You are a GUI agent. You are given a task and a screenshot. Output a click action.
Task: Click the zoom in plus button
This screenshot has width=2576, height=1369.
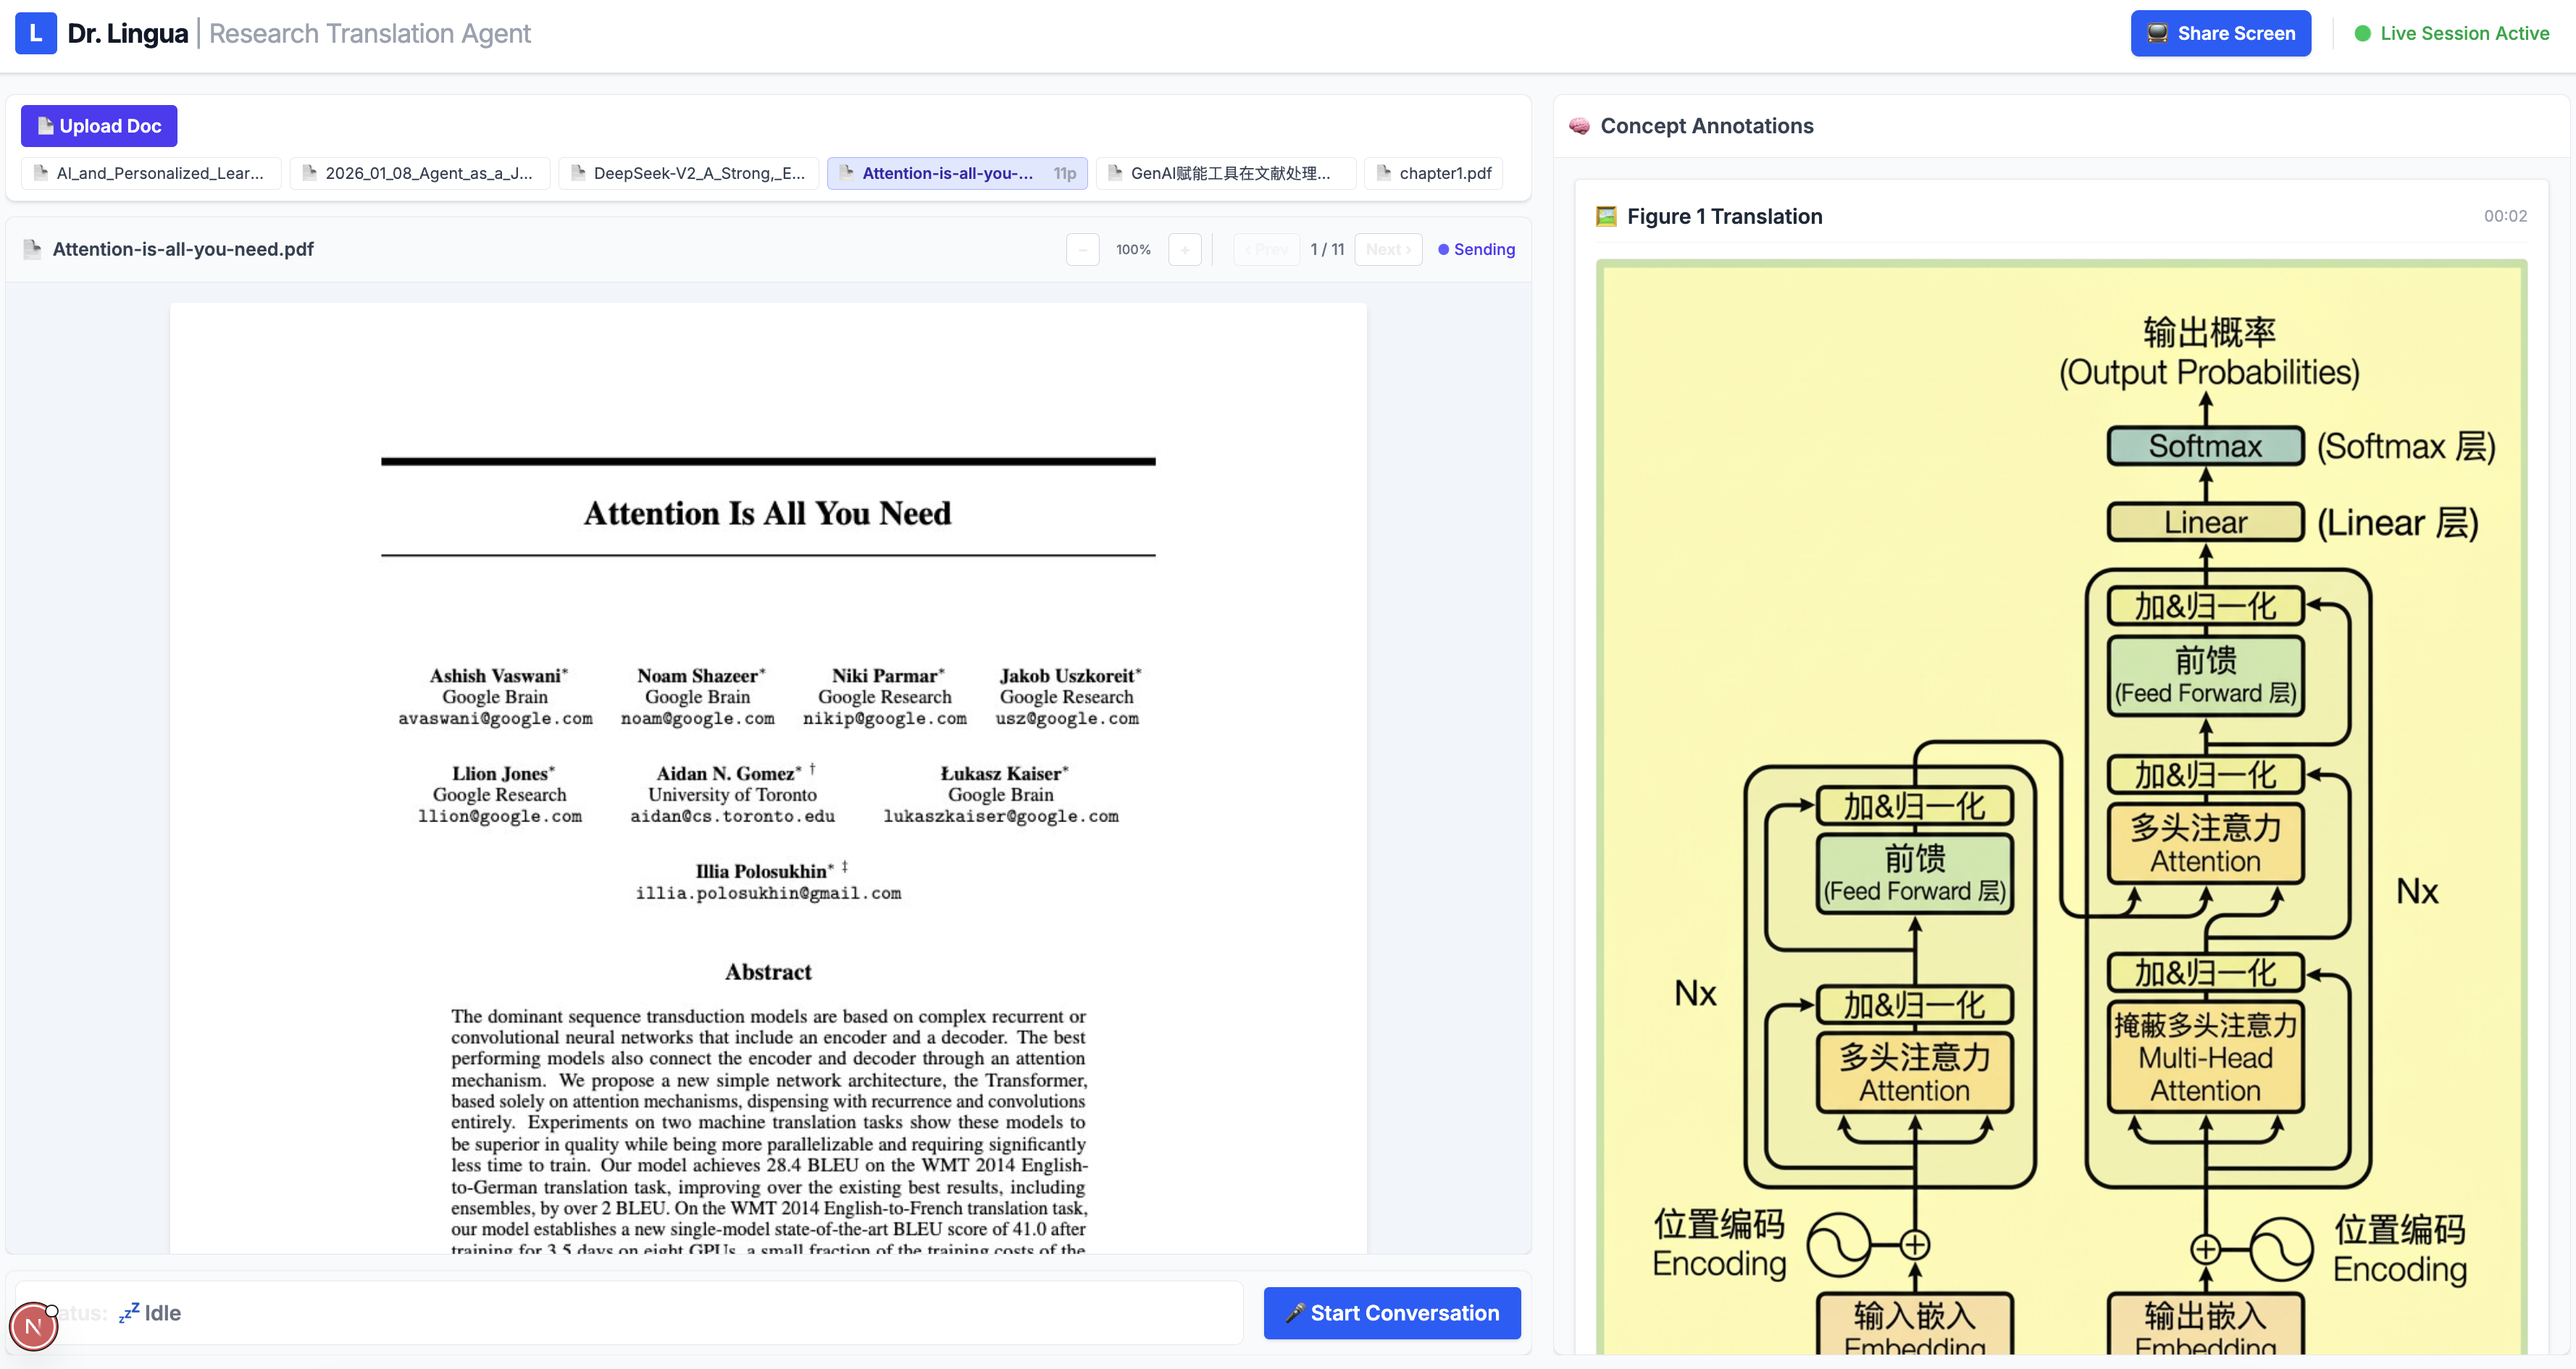coord(1184,249)
